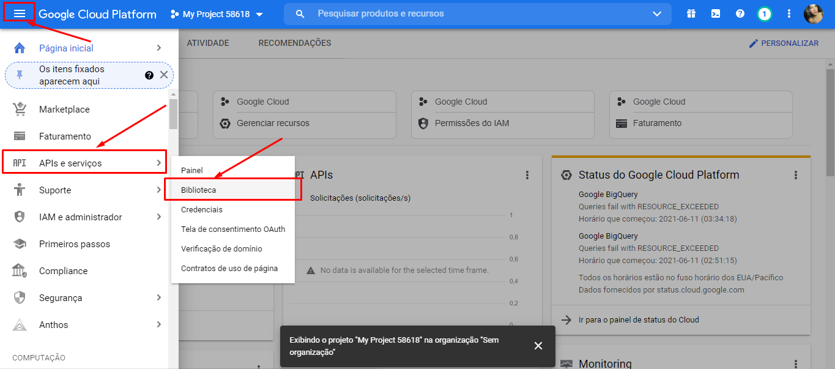This screenshot has height=369, width=835.
Task: Expand the Anthos submenu chevron
Action: (158, 324)
